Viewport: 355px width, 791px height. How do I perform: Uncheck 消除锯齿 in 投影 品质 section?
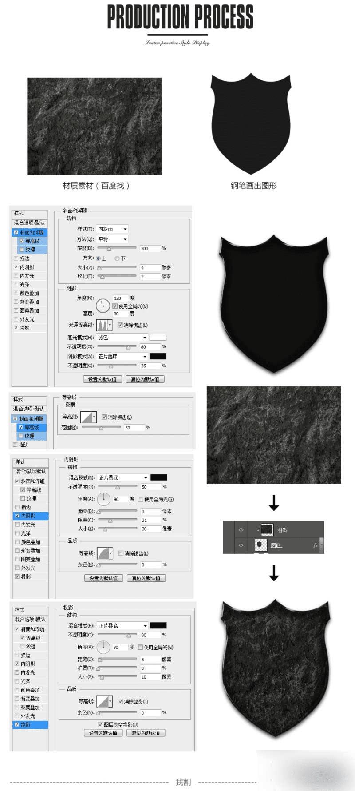(x=120, y=701)
